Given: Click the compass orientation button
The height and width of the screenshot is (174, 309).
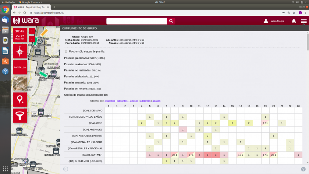Looking at the screenshot, I should coord(19,52).
